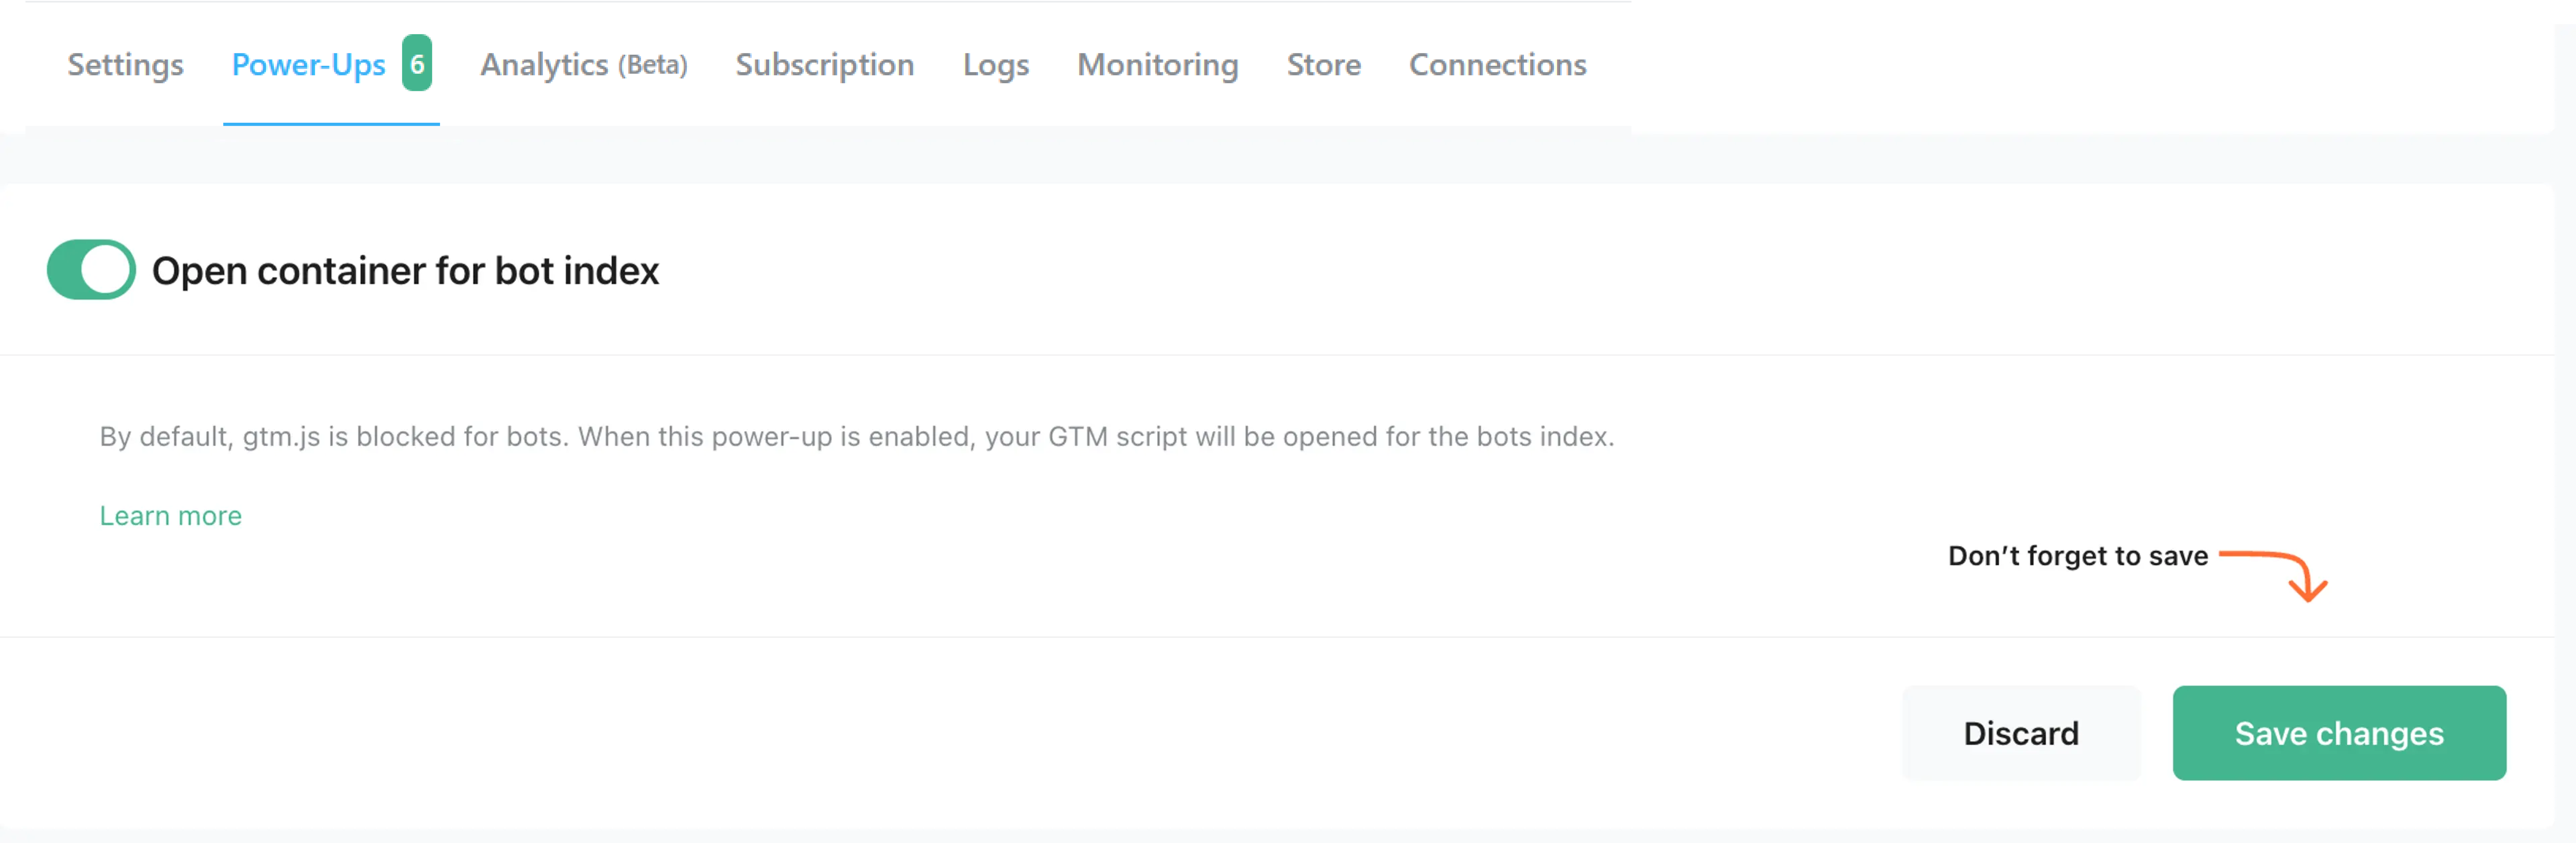Click Learn more link
The width and height of the screenshot is (2576, 843).
tap(171, 514)
